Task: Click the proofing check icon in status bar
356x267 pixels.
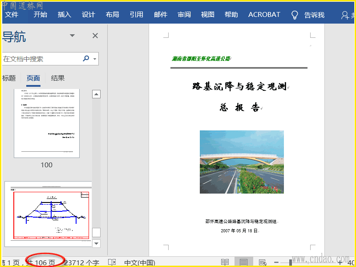Action: click(x=112, y=263)
